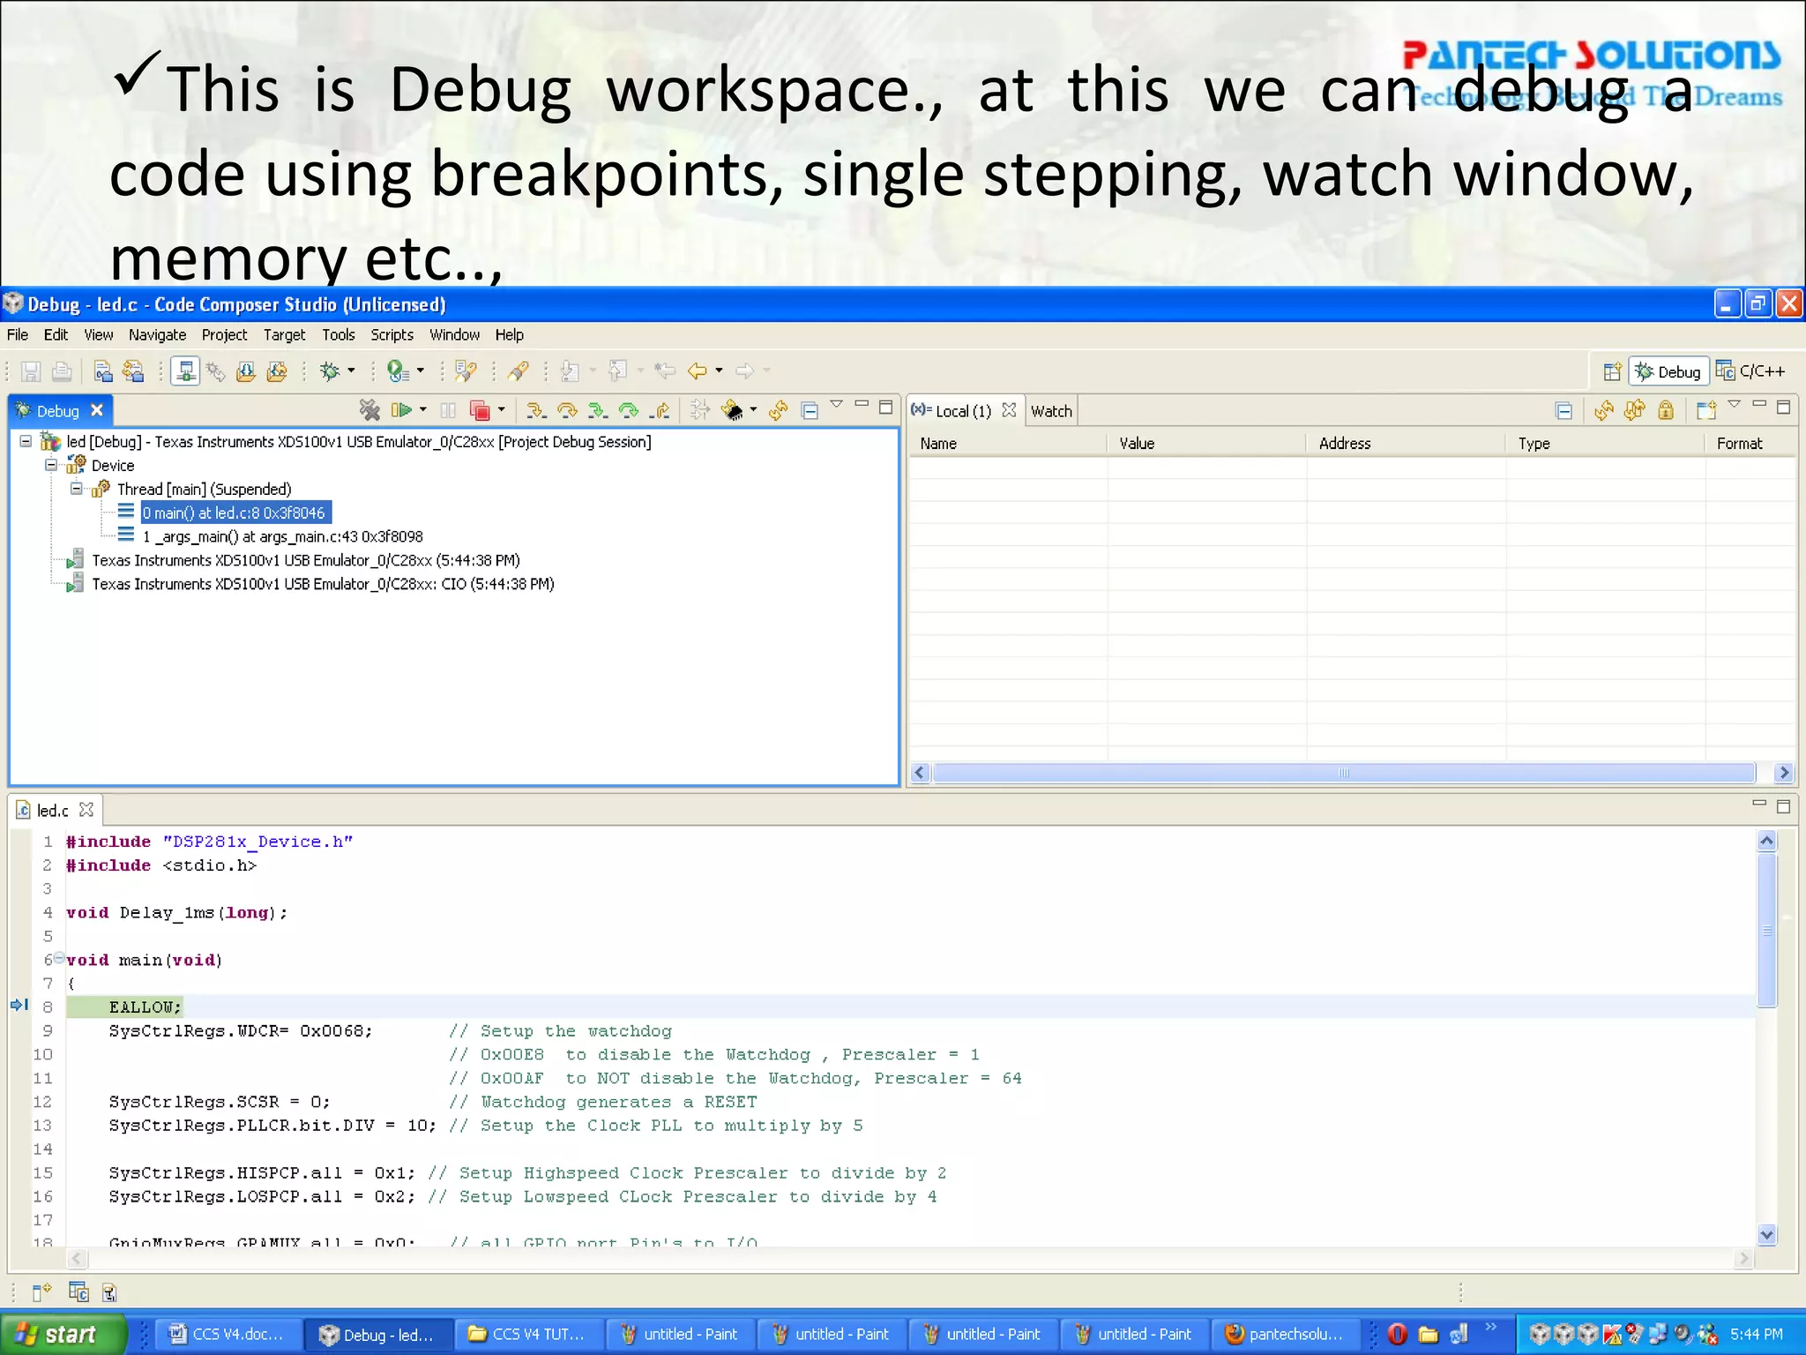Click the Step Return icon
Viewport: 1806px width, 1355px height.
tap(660, 410)
